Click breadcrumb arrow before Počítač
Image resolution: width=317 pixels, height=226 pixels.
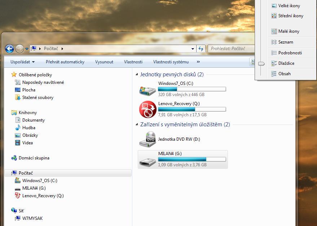pyautogui.click(x=40, y=49)
